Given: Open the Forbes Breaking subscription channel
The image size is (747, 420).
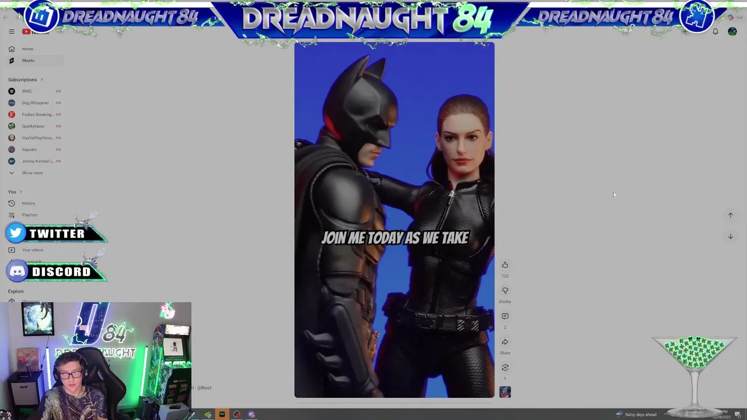Looking at the screenshot, I should click(34, 114).
